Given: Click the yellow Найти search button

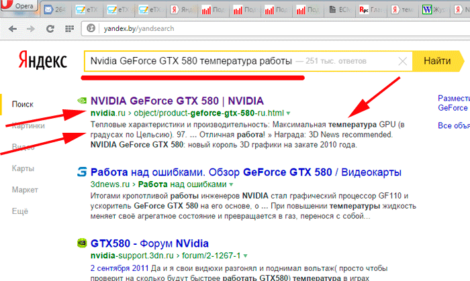Looking at the screenshot, I should pos(438,61).
